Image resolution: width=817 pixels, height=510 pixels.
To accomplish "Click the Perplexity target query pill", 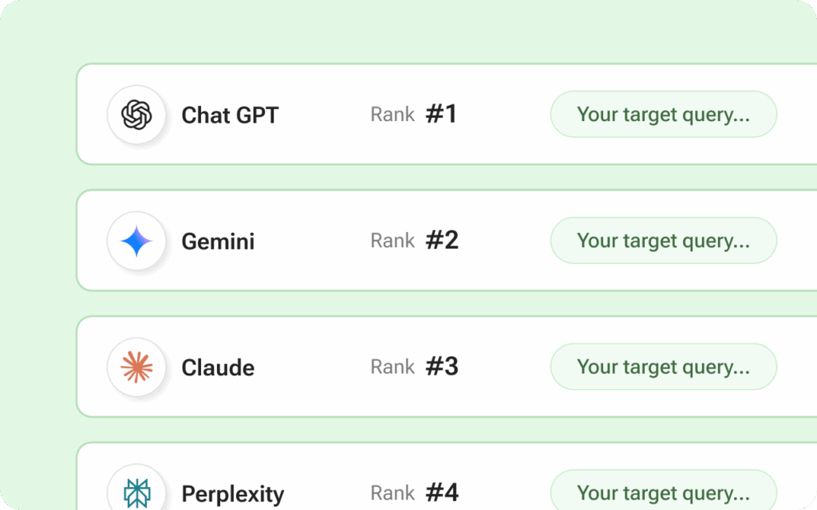I will click(x=663, y=492).
